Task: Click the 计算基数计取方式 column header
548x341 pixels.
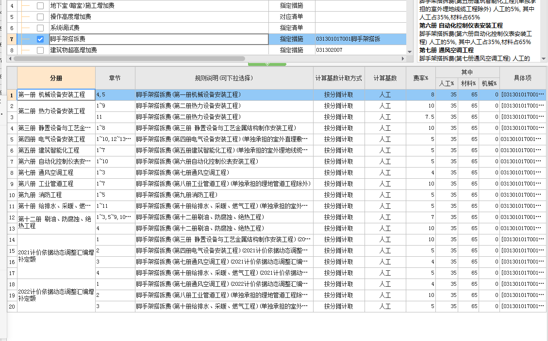Action: pyautogui.click(x=339, y=78)
